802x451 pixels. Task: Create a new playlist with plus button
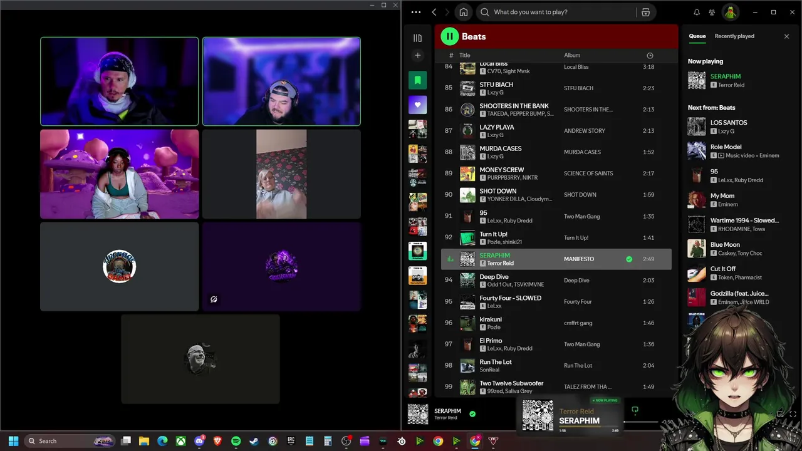click(418, 56)
